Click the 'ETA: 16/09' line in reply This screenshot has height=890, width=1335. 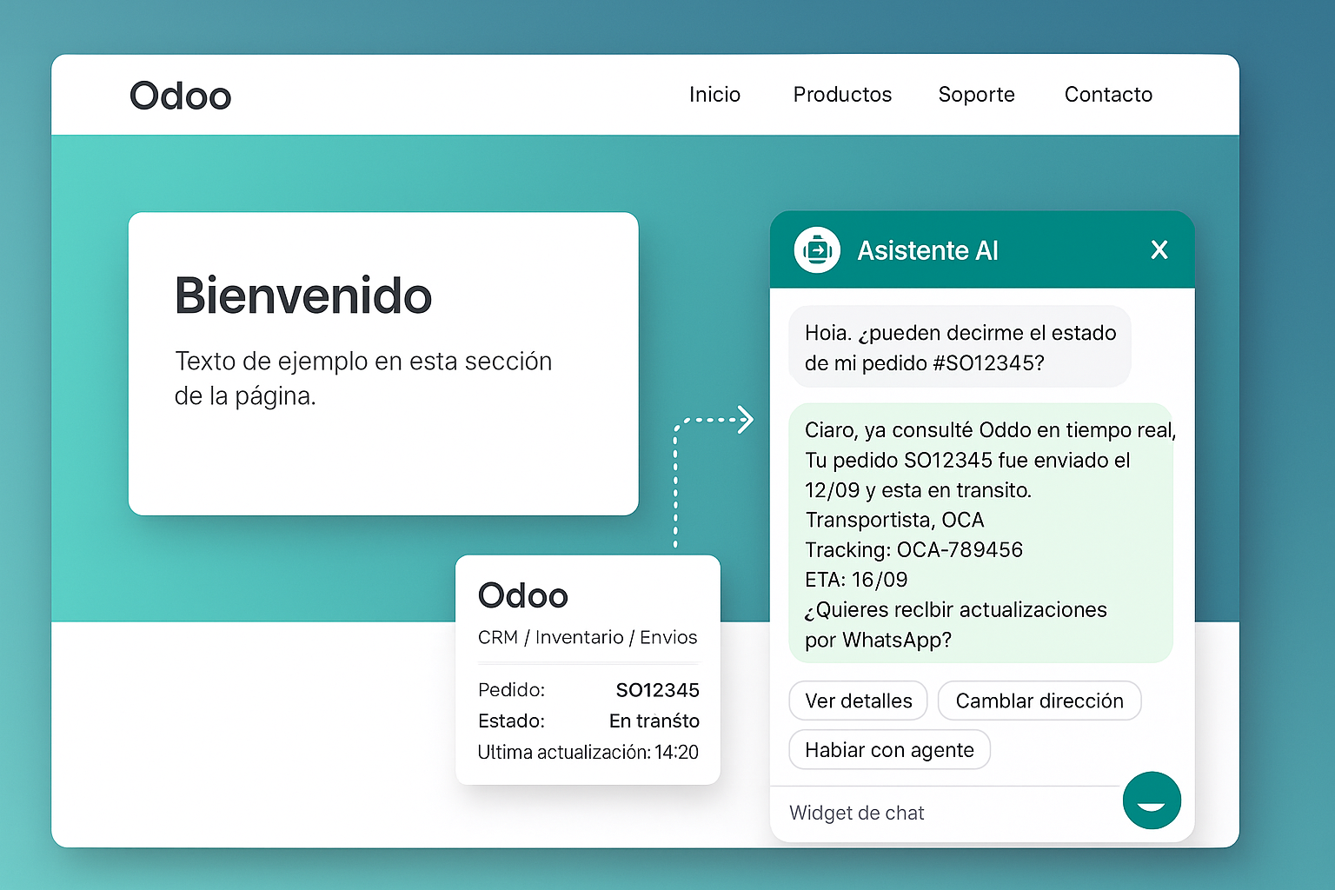click(856, 580)
